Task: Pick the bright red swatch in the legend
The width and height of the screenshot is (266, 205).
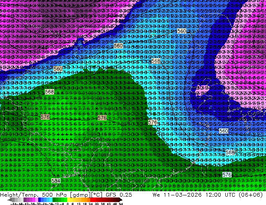Action: [x=91, y=200]
